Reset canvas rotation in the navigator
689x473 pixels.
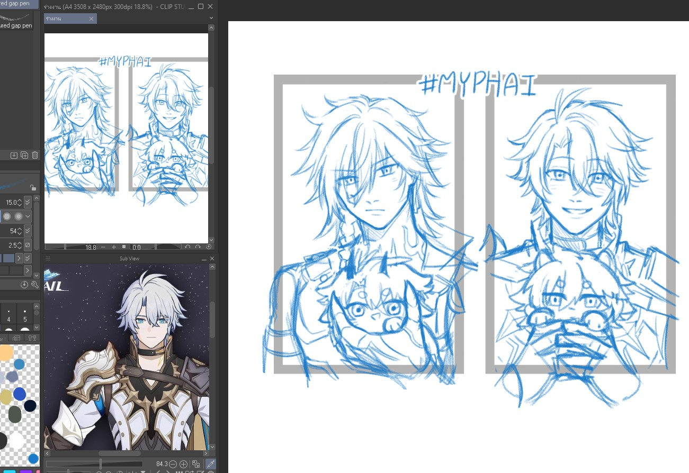point(208,247)
